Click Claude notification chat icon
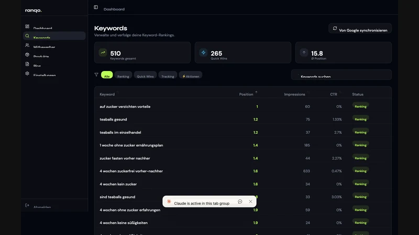 [240, 202]
